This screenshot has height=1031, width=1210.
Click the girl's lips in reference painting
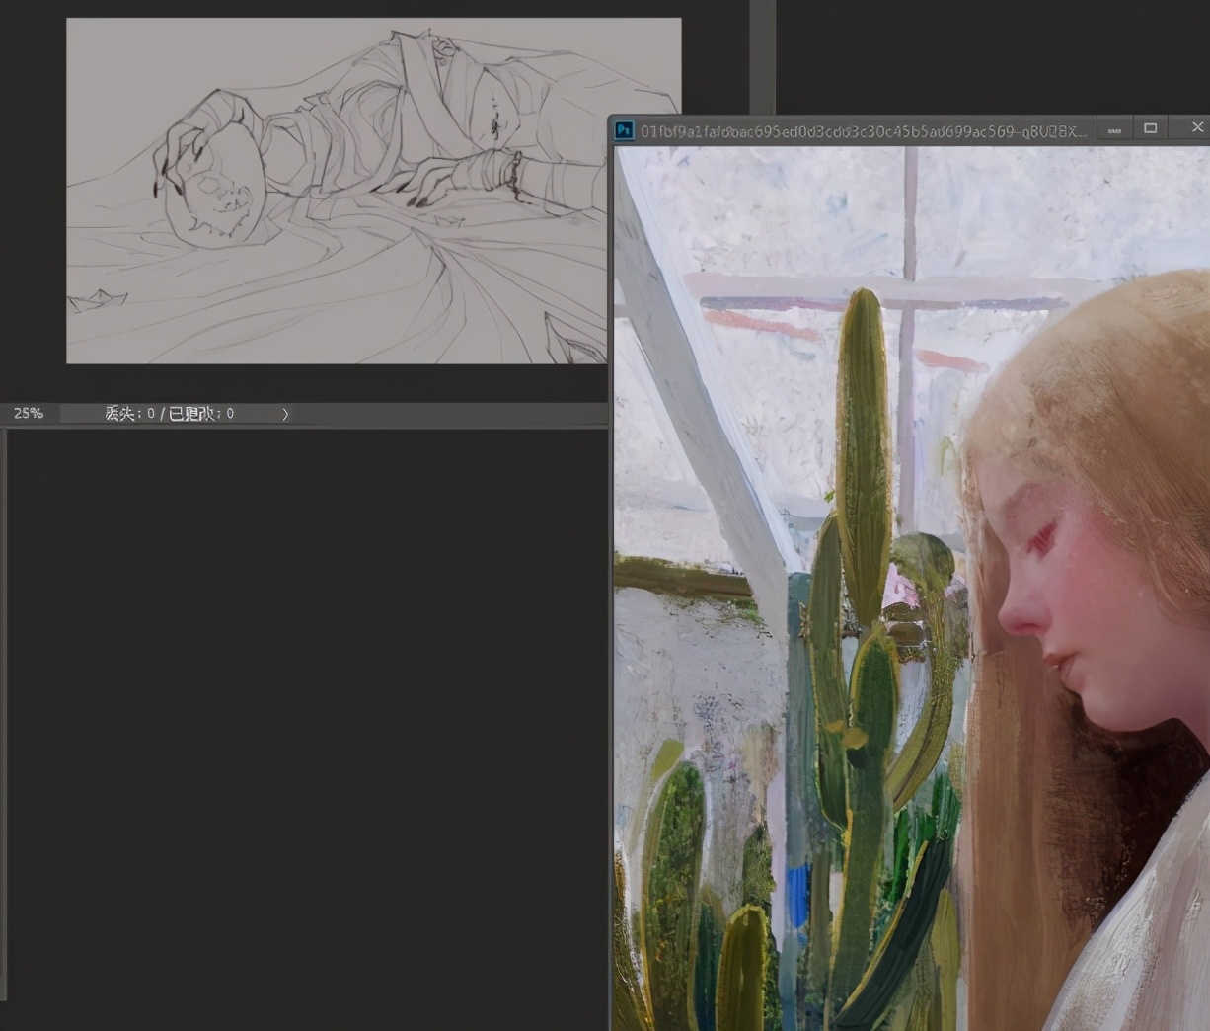(x=1059, y=665)
